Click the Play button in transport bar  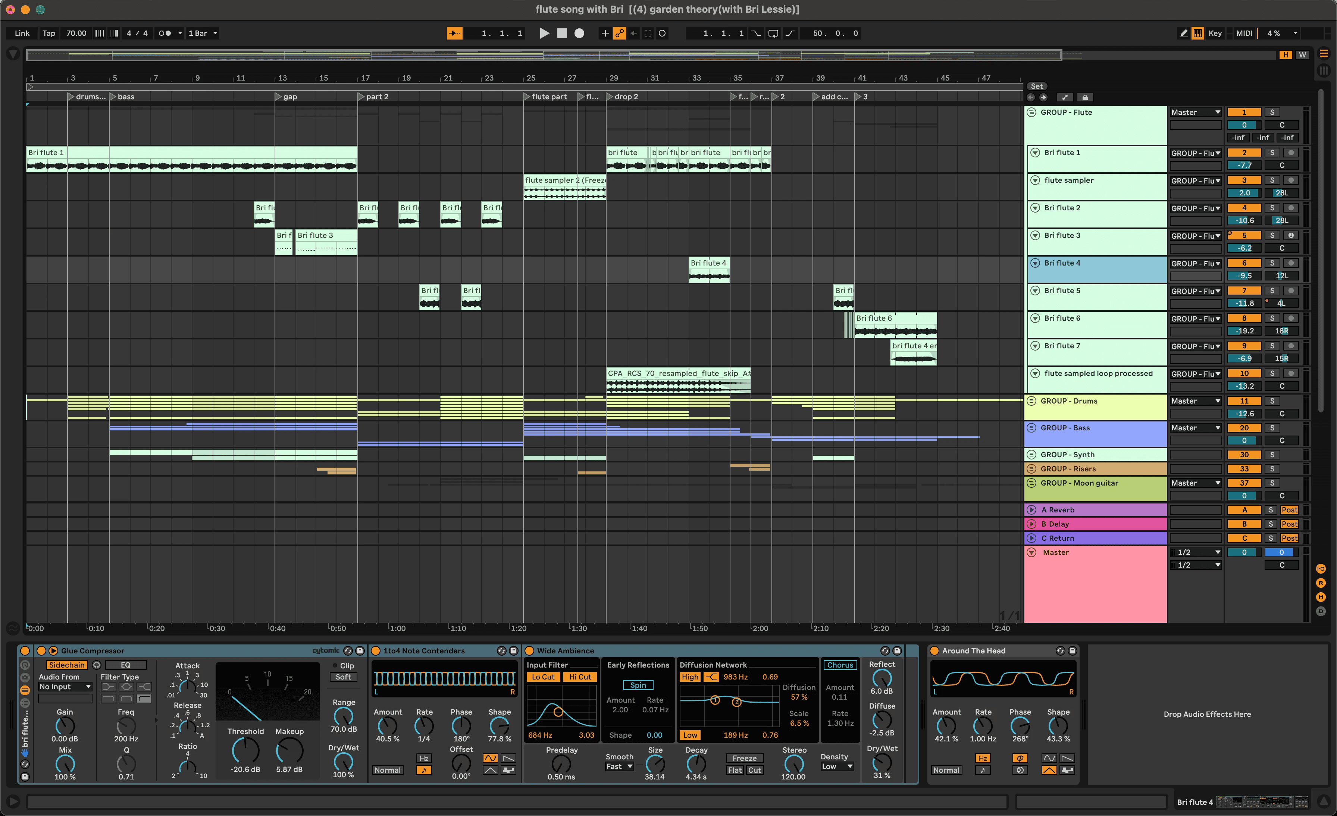coord(544,33)
